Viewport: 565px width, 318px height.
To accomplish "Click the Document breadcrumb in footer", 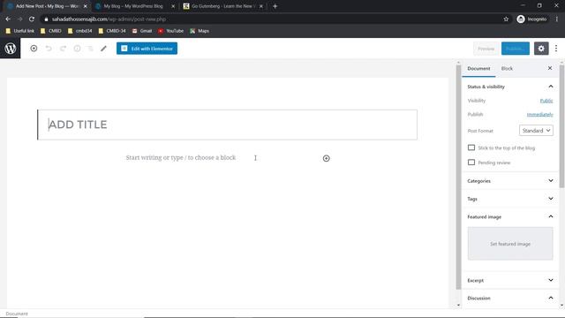I will [x=17, y=314].
